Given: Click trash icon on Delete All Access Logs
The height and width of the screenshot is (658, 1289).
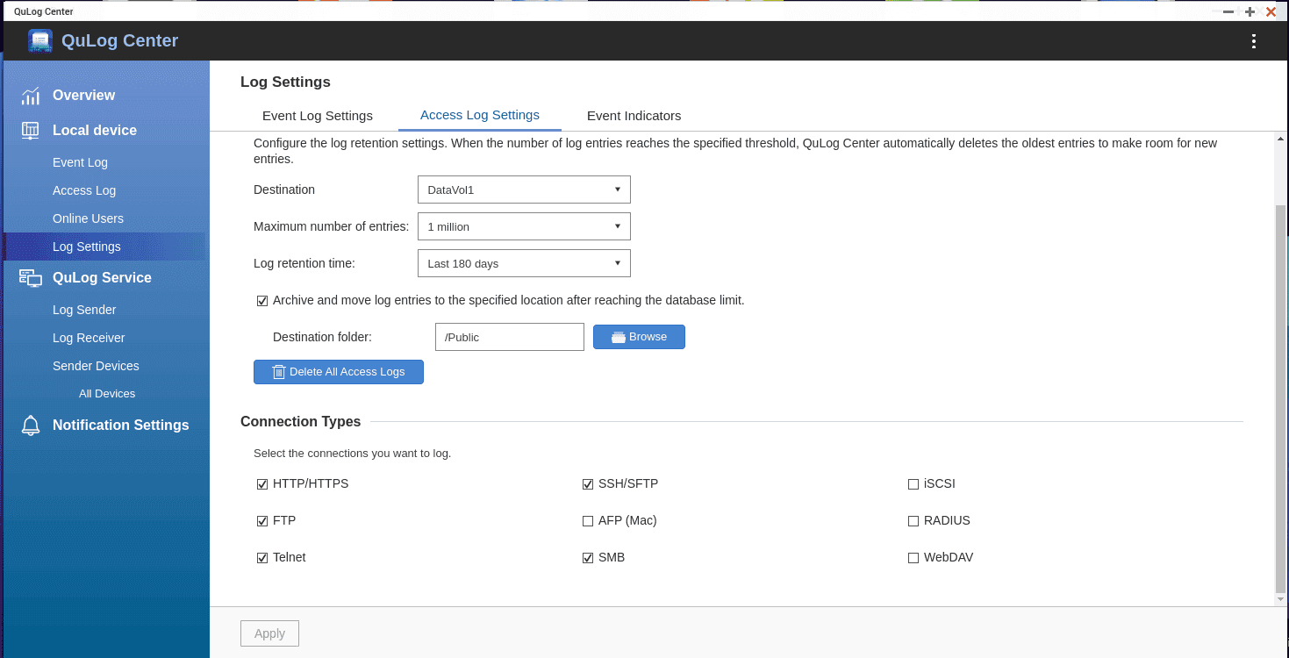Looking at the screenshot, I should click(279, 372).
